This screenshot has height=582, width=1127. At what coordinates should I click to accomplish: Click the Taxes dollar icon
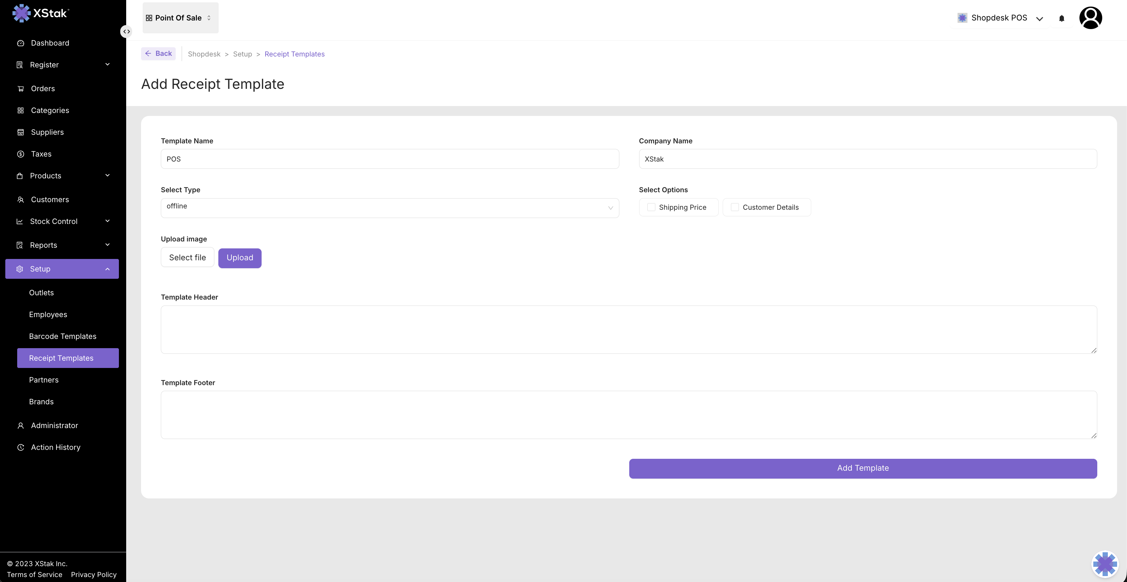tap(20, 154)
